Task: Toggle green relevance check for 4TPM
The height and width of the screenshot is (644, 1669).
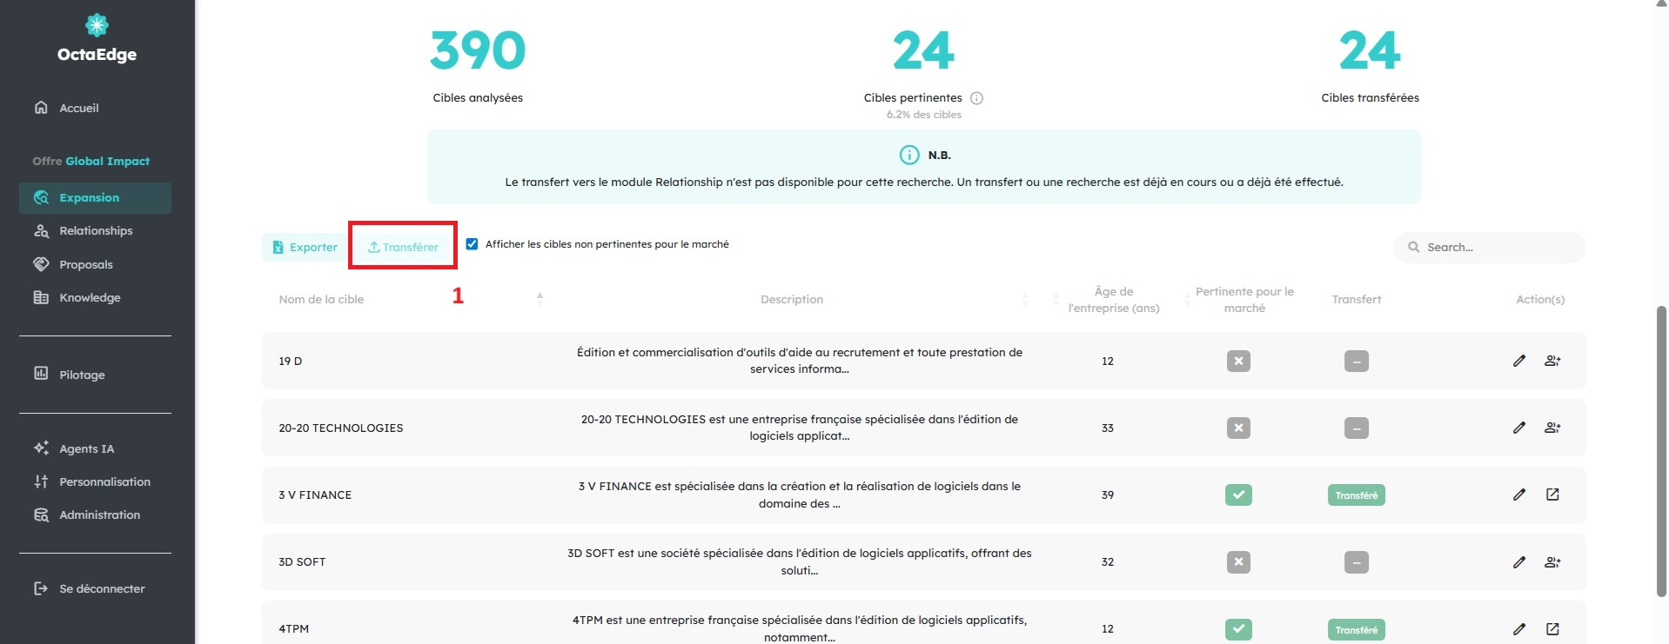Action: click(1238, 628)
